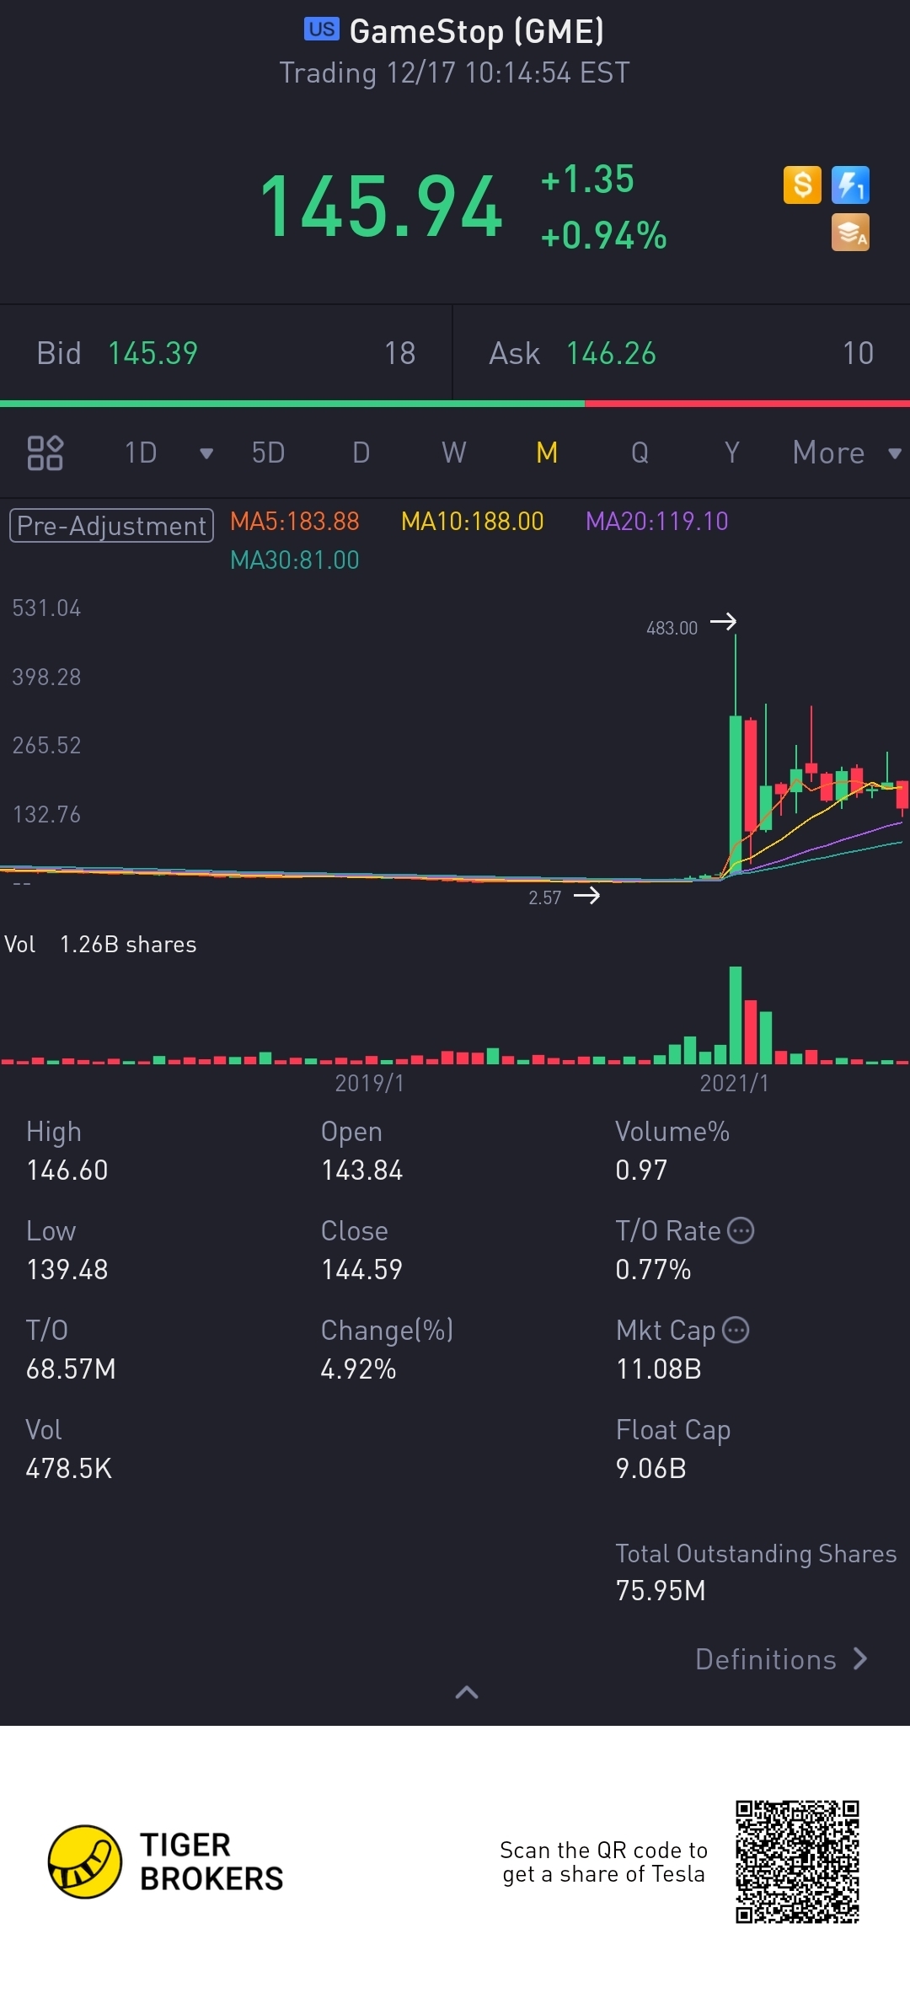Tap the MA10:188.00 indicator label
910x1998 pixels.
pos(473,522)
